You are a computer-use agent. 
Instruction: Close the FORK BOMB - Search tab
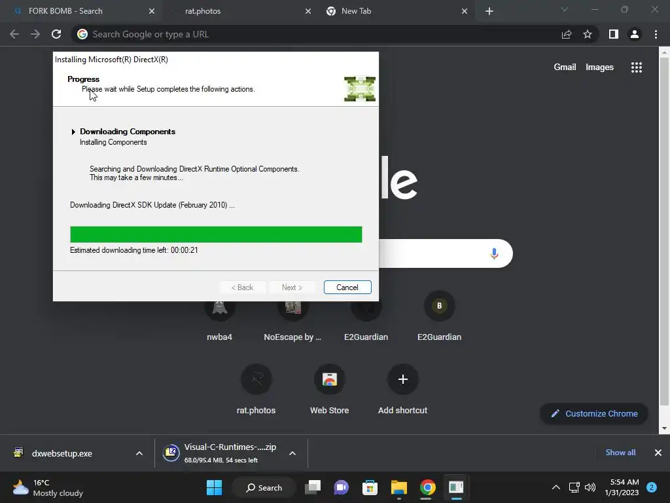point(152,11)
